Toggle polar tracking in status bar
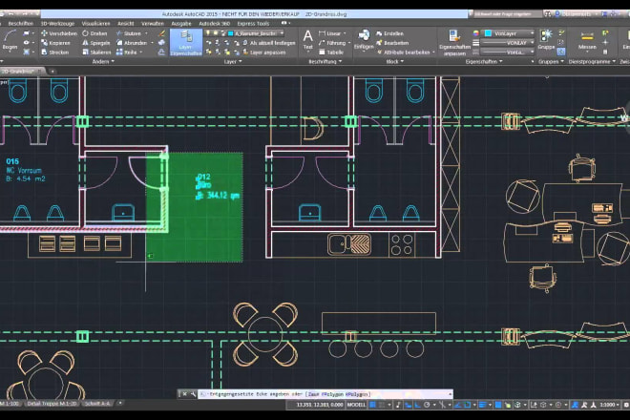The image size is (630, 420). point(427,405)
